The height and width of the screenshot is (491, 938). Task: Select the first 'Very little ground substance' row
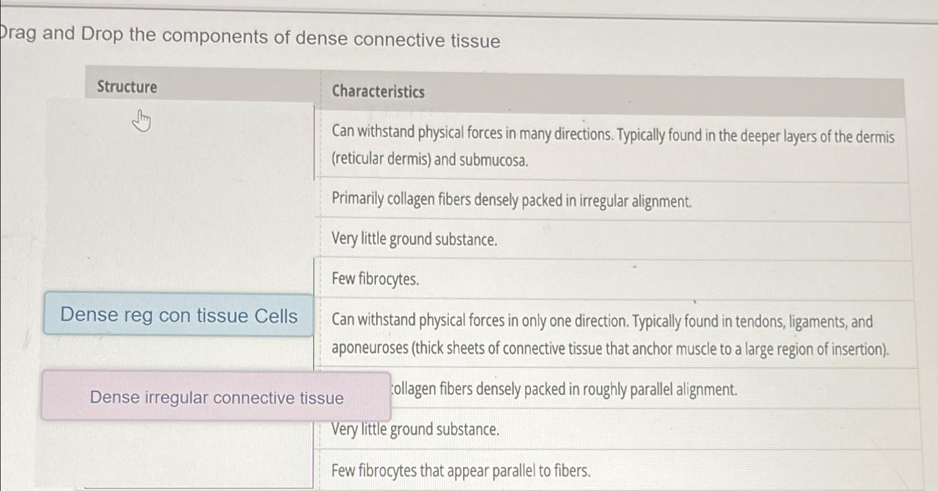pyautogui.click(x=415, y=239)
